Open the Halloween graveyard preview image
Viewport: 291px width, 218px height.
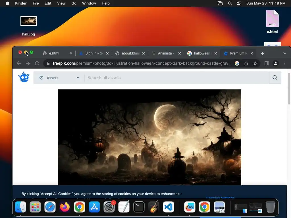[x=149, y=137]
